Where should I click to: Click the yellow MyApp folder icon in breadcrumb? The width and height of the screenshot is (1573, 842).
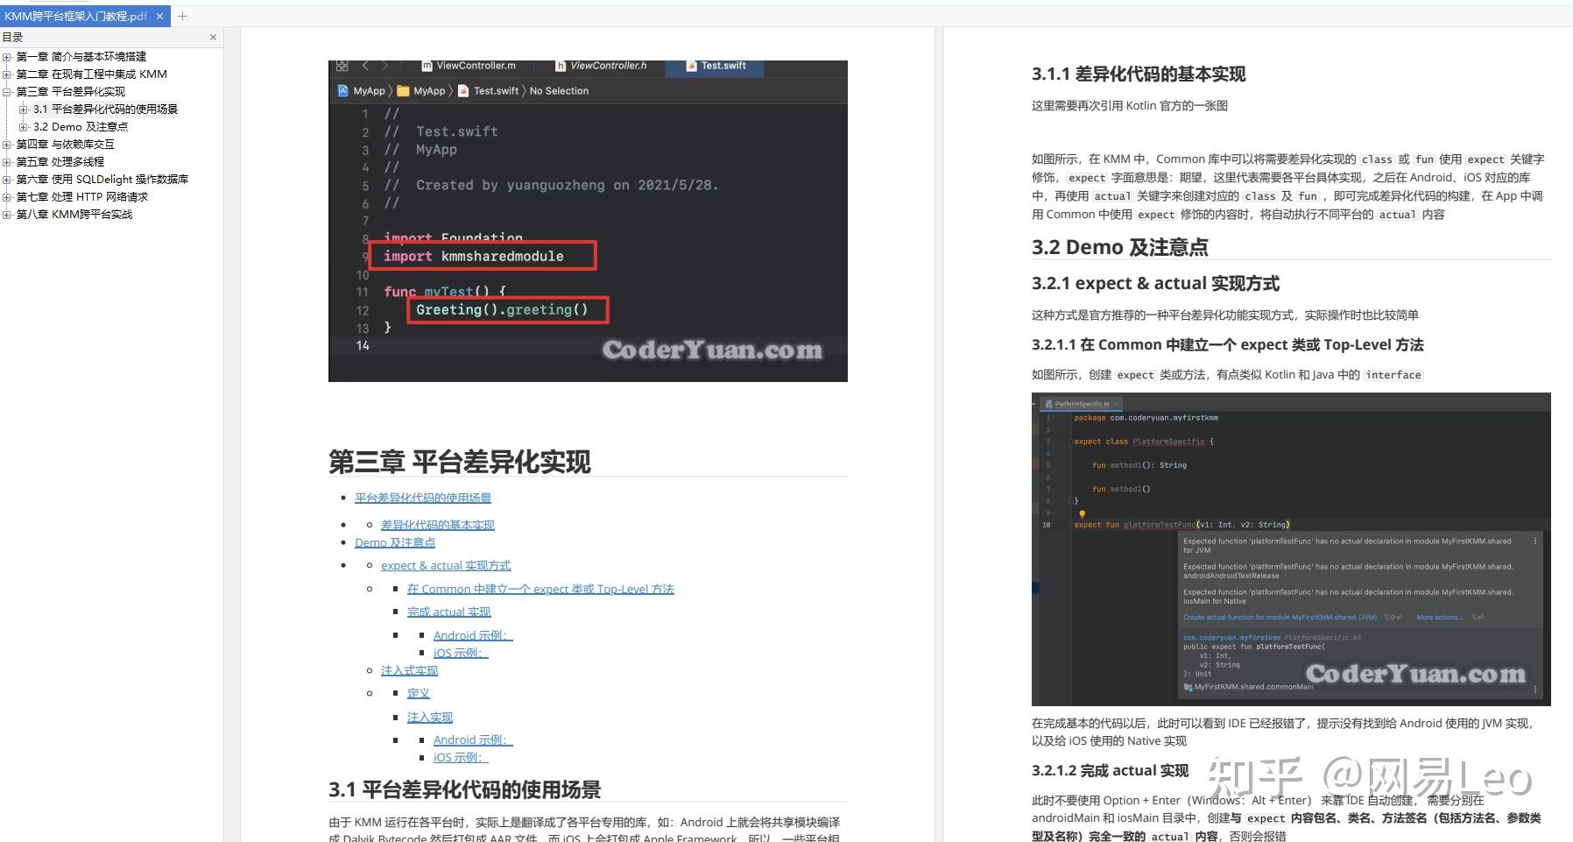402,90
